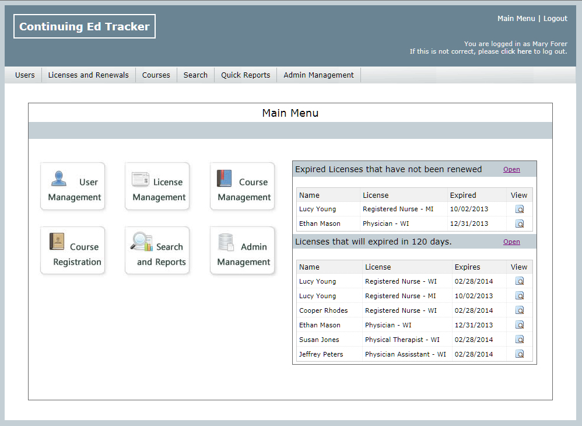The width and height of the screenshot is (582, 426).
Task: Select the Courses menu item
Action: [x=156, y=75]
